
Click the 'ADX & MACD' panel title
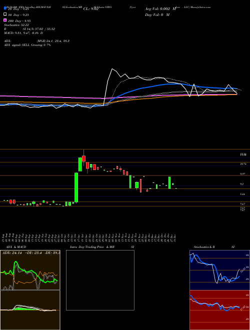tap(16, 247)
